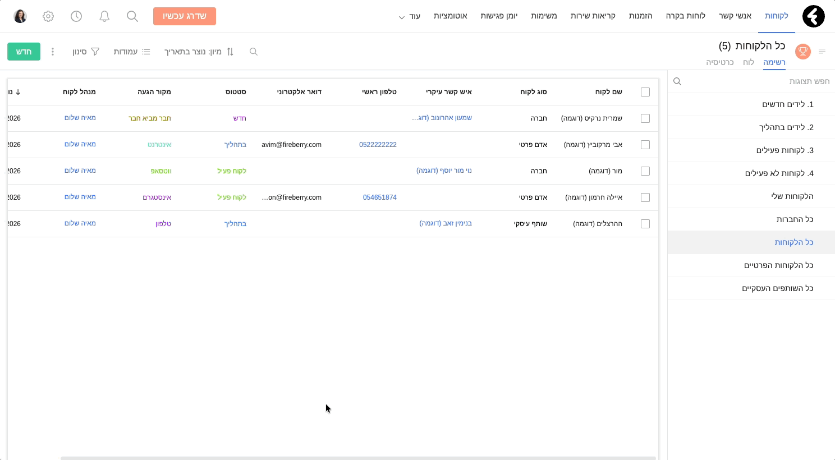Select view 4. לקוחות לא פעילים
This screenshot has width=835, height=460.
751,173
